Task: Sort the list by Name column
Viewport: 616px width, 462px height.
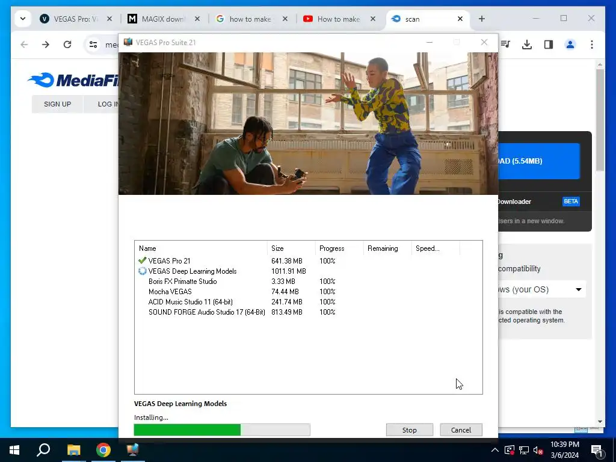Action: [201, 248]
